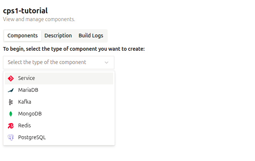The height and width of the screenshot is (161, 255).
Task: Click the red Service git icon
Action: (11, 78)
